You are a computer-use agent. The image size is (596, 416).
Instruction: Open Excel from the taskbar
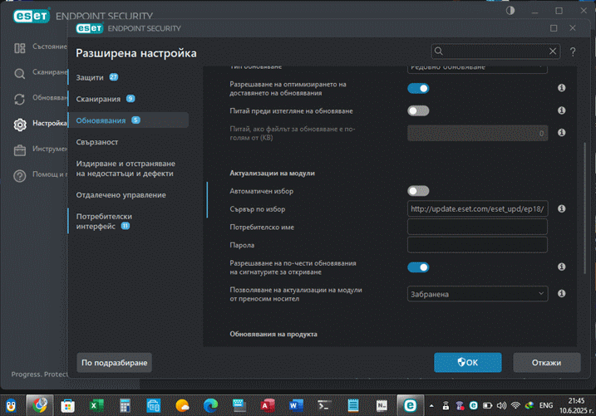pos(96,406)
